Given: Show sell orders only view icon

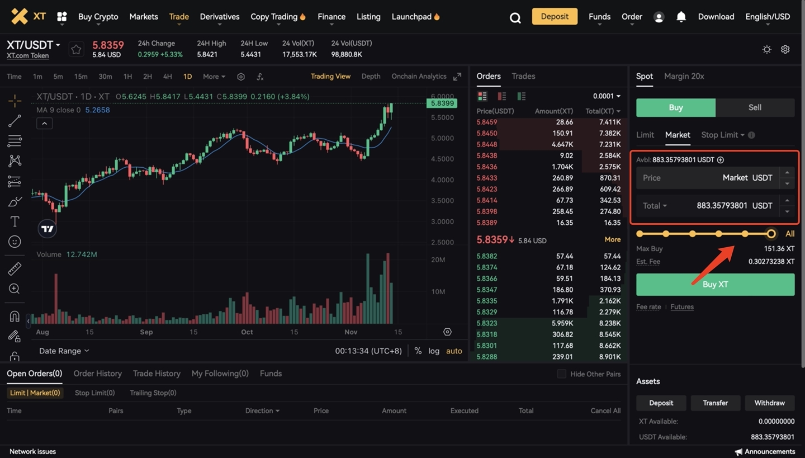Looking at the screenshot, I should pyautogui.click(x=502, y=96).
